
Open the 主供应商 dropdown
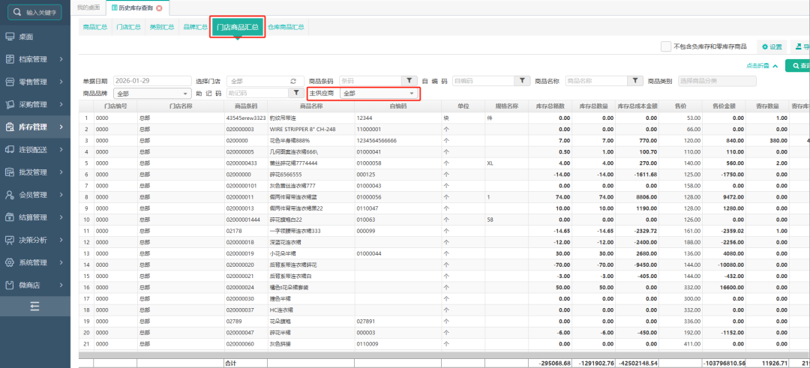pos(378,94)
